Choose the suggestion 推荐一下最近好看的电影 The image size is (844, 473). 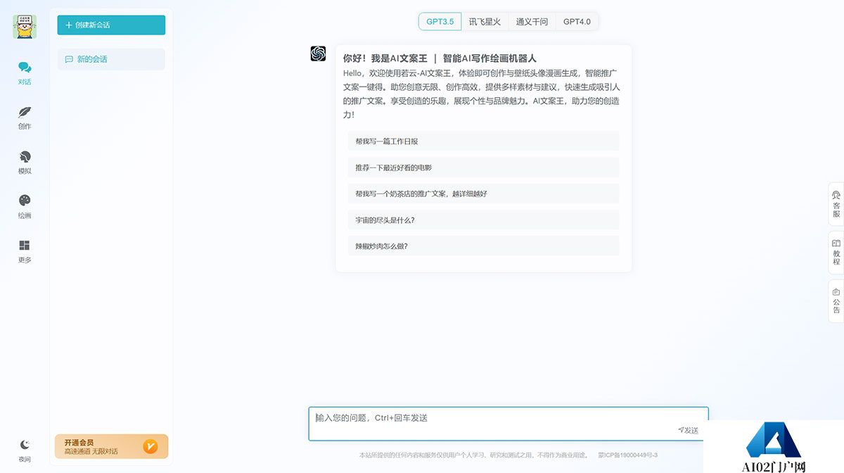coord(483,168)
